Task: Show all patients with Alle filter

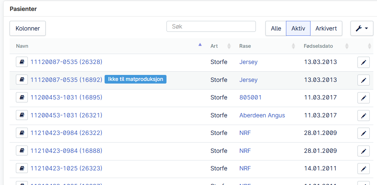Action: click(276, 29)
